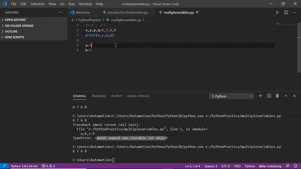Switch to the Problems panel tab
Image resolution: width=301 pixels, height=169 pixels.
coord(98,96)
